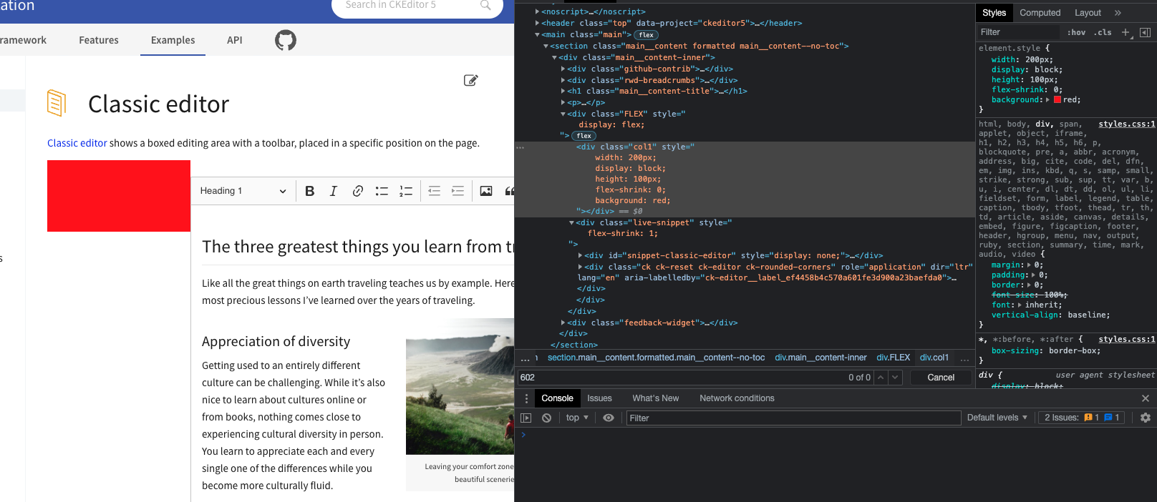Viewport: 1157px width, 502px height.
Task: Open the Default levels dropdown
Action: pos(997,418)
